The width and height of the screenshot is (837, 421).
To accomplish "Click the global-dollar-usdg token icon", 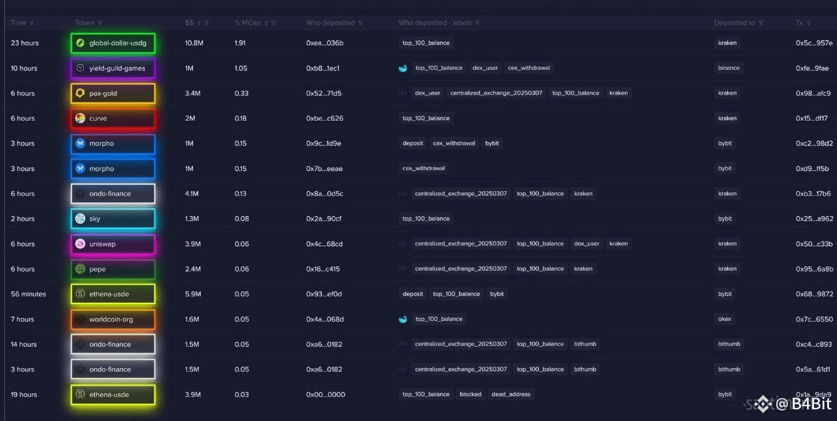I will [x=80, y=43].
